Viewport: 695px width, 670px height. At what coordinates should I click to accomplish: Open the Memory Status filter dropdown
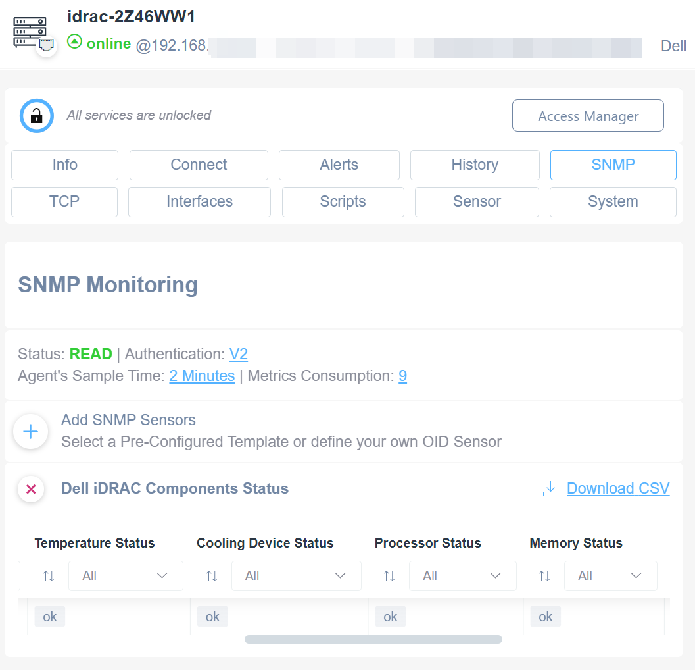(611, 576)
